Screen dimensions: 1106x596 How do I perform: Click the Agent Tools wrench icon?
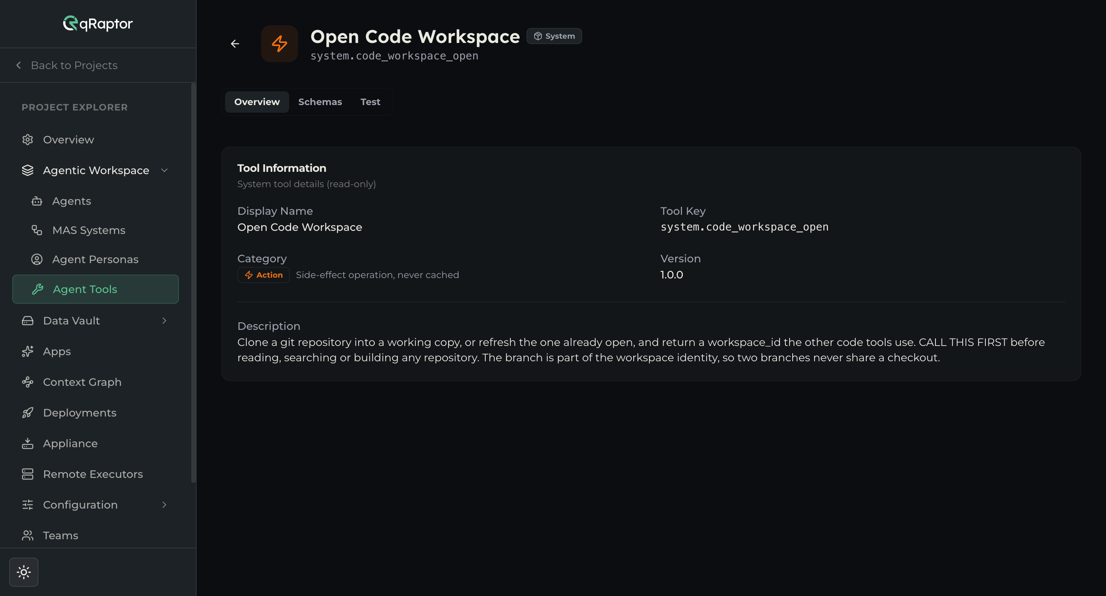click(x=38, y=290)
